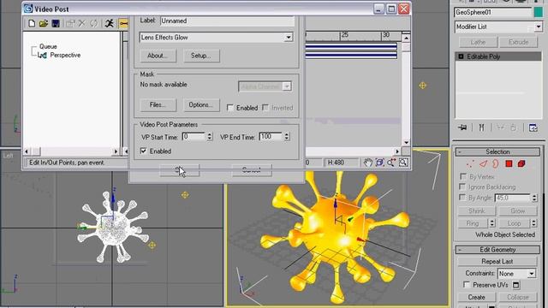
Task: Click Lathe modifier button
Action: tap(478, 42)
